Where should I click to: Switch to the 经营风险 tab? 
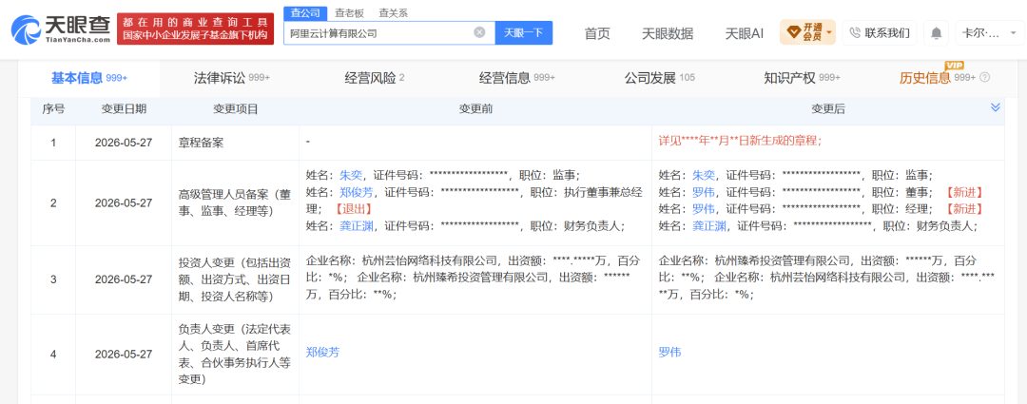[x=375, y=77]
